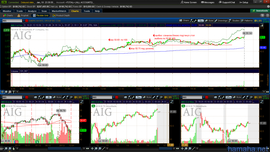Click the main chart horizontal scroll left arrow
The width and height of the screenshot is (270, 152).
(x=17, y=92)
